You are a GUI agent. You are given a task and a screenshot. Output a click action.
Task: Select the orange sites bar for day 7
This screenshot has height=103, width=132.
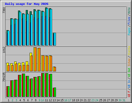pyautogui.click(x=32, y=63)
